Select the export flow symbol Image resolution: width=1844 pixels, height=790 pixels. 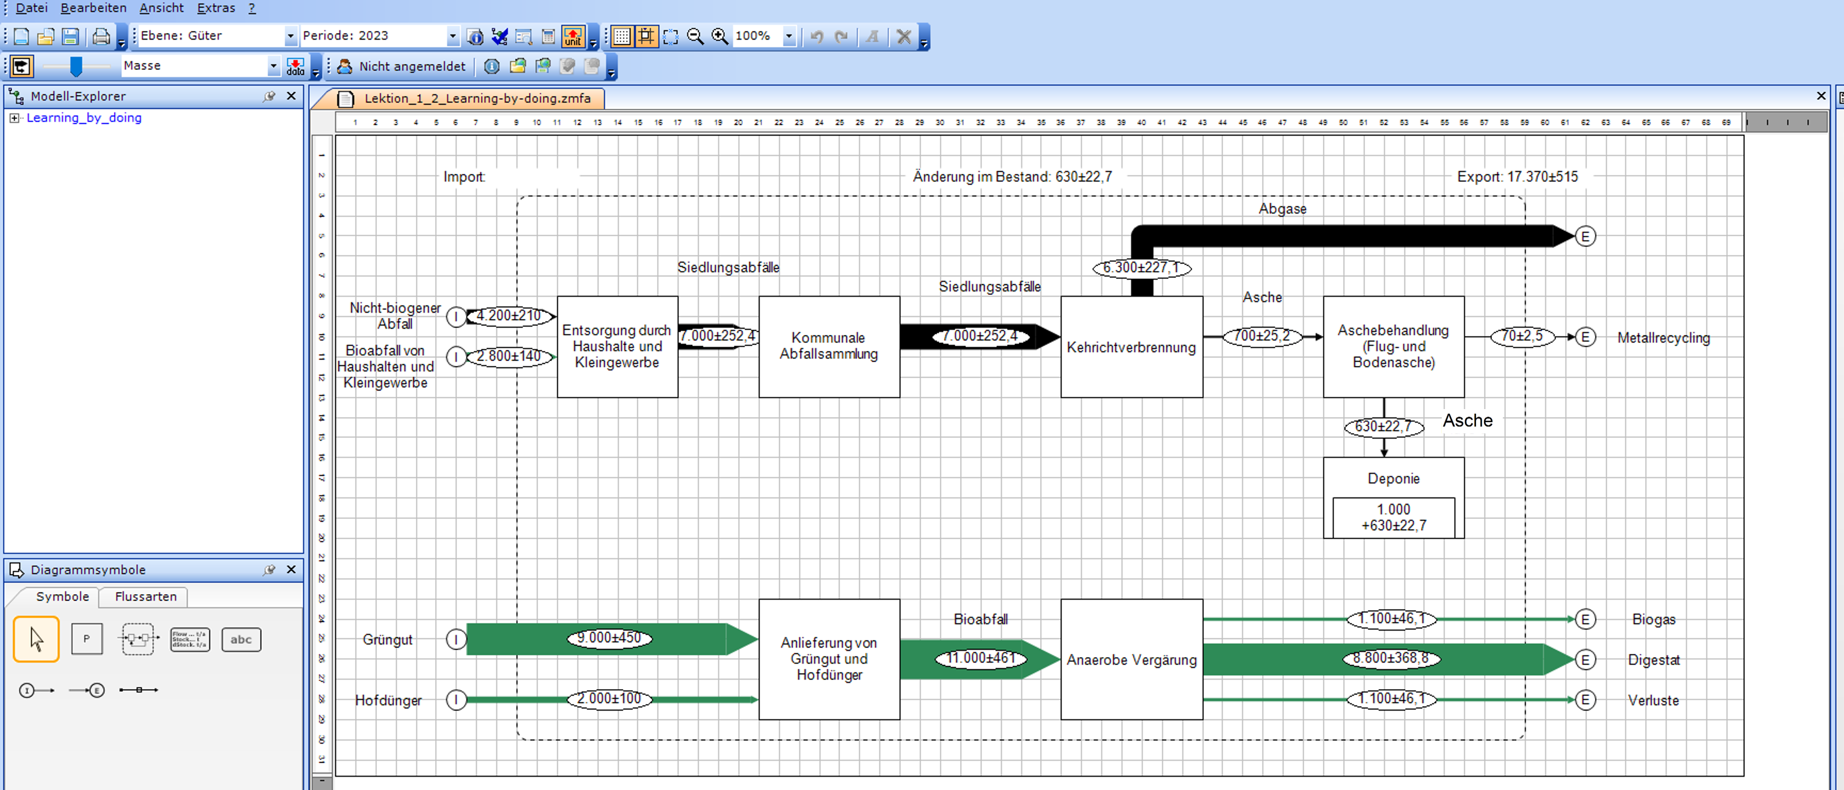[87, 690]
